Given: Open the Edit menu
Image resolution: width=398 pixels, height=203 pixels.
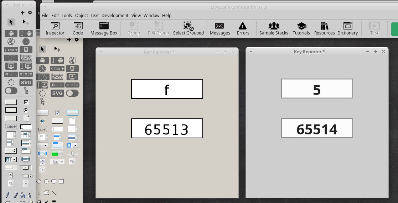Looking at the screenshot, I should 55,15.
